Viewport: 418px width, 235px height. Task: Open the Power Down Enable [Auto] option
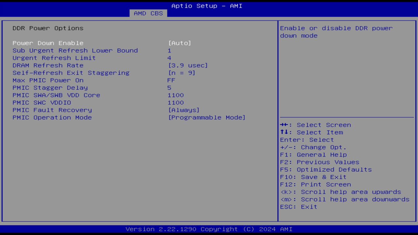(180, 43)
